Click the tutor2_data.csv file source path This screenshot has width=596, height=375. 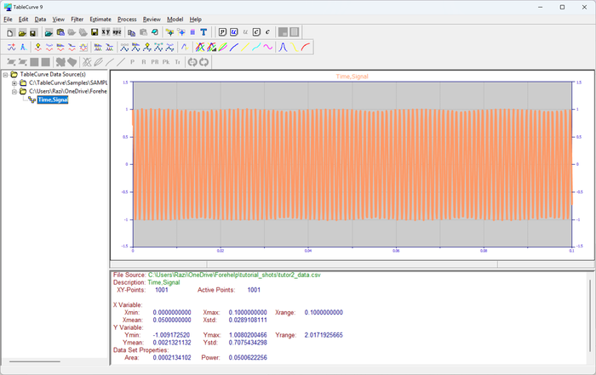[x=234, y=275]
